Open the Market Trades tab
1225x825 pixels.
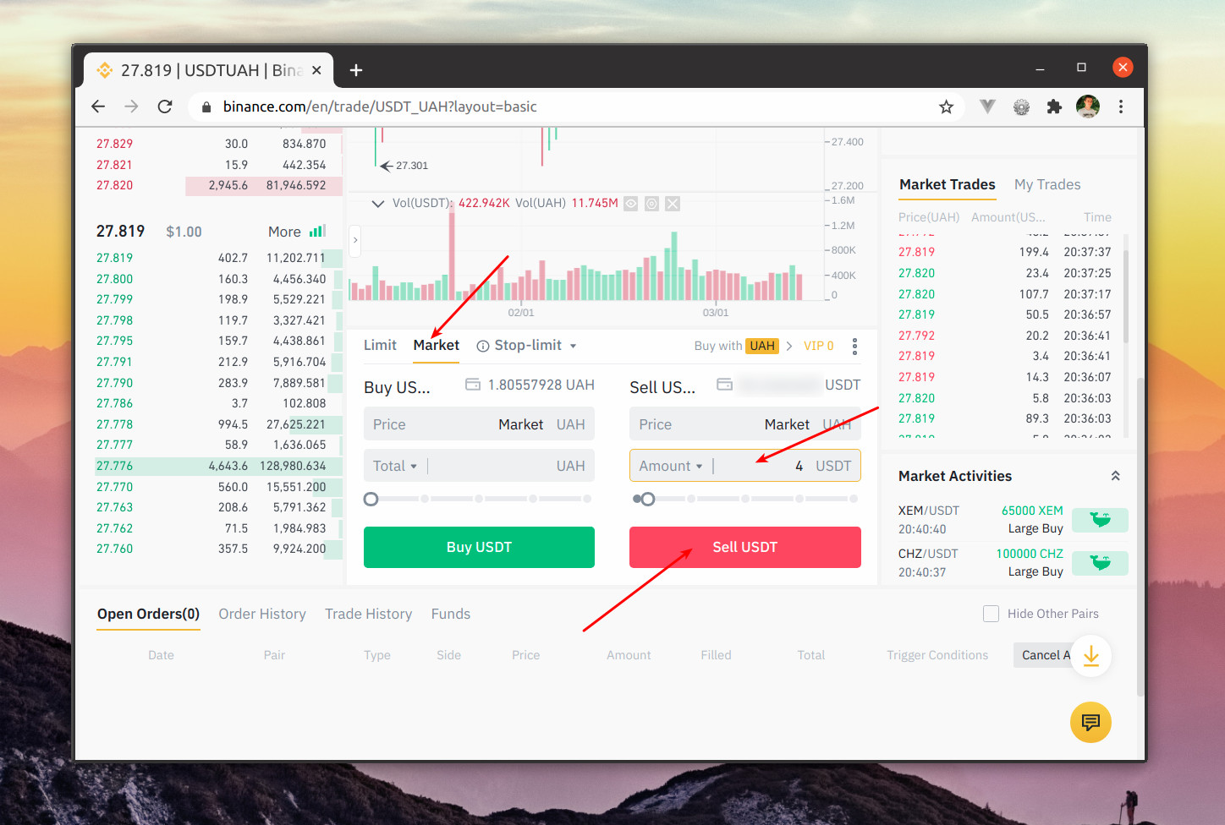pos(948,184)
